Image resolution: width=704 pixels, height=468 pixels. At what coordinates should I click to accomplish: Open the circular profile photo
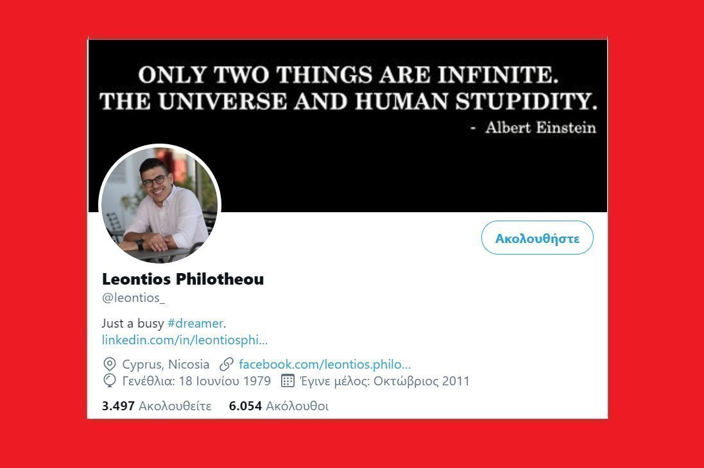click(159, 204)
